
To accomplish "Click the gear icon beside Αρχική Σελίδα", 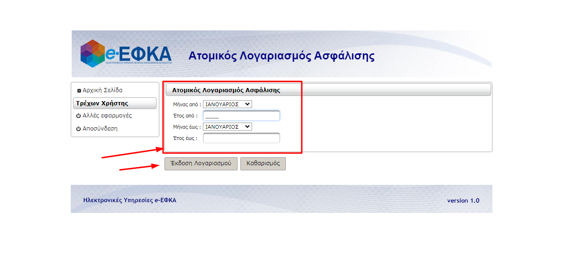I will [x=79, y=90].
